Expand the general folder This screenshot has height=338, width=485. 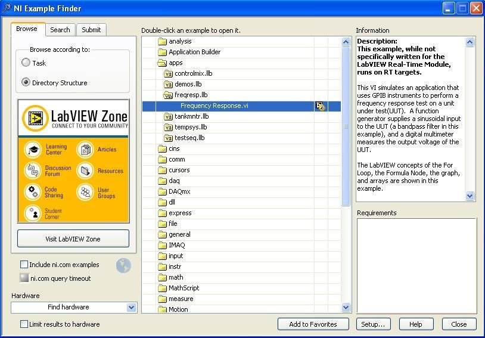click(163, 235)
